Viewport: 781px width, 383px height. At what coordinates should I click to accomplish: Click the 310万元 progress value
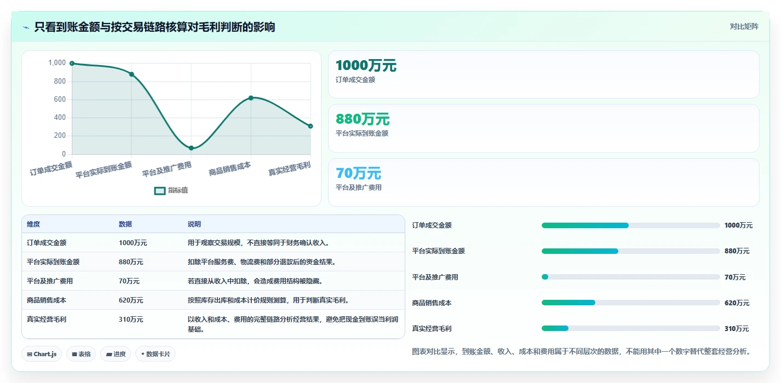tap(737, 329)
